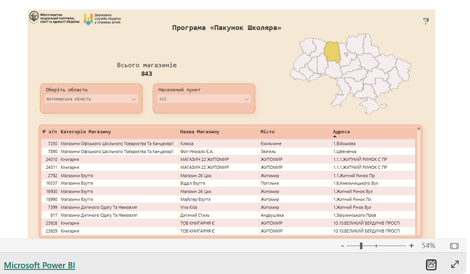
Task: Open the filters funnel icon
Action: pos(426,21)
